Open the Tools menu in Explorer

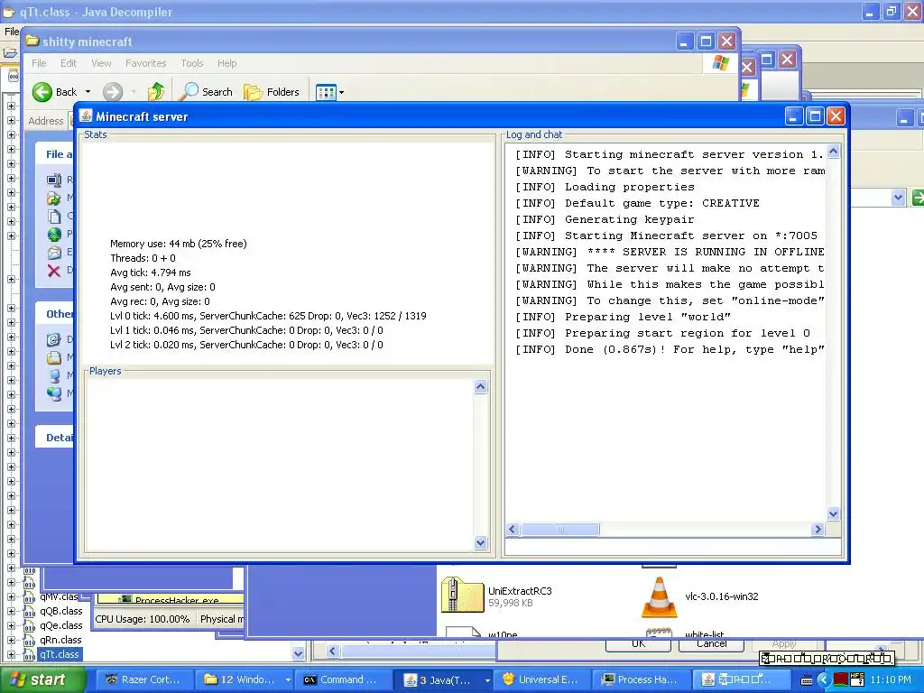click(x=192, y=63)
